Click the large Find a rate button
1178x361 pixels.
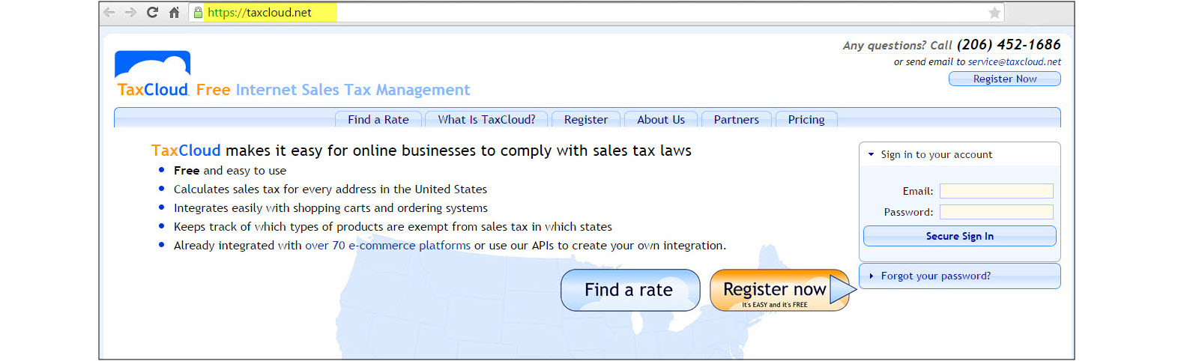[630, 290]
